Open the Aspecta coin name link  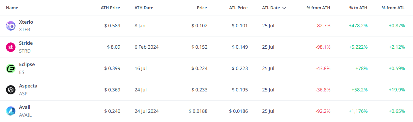tap(28, 86)
